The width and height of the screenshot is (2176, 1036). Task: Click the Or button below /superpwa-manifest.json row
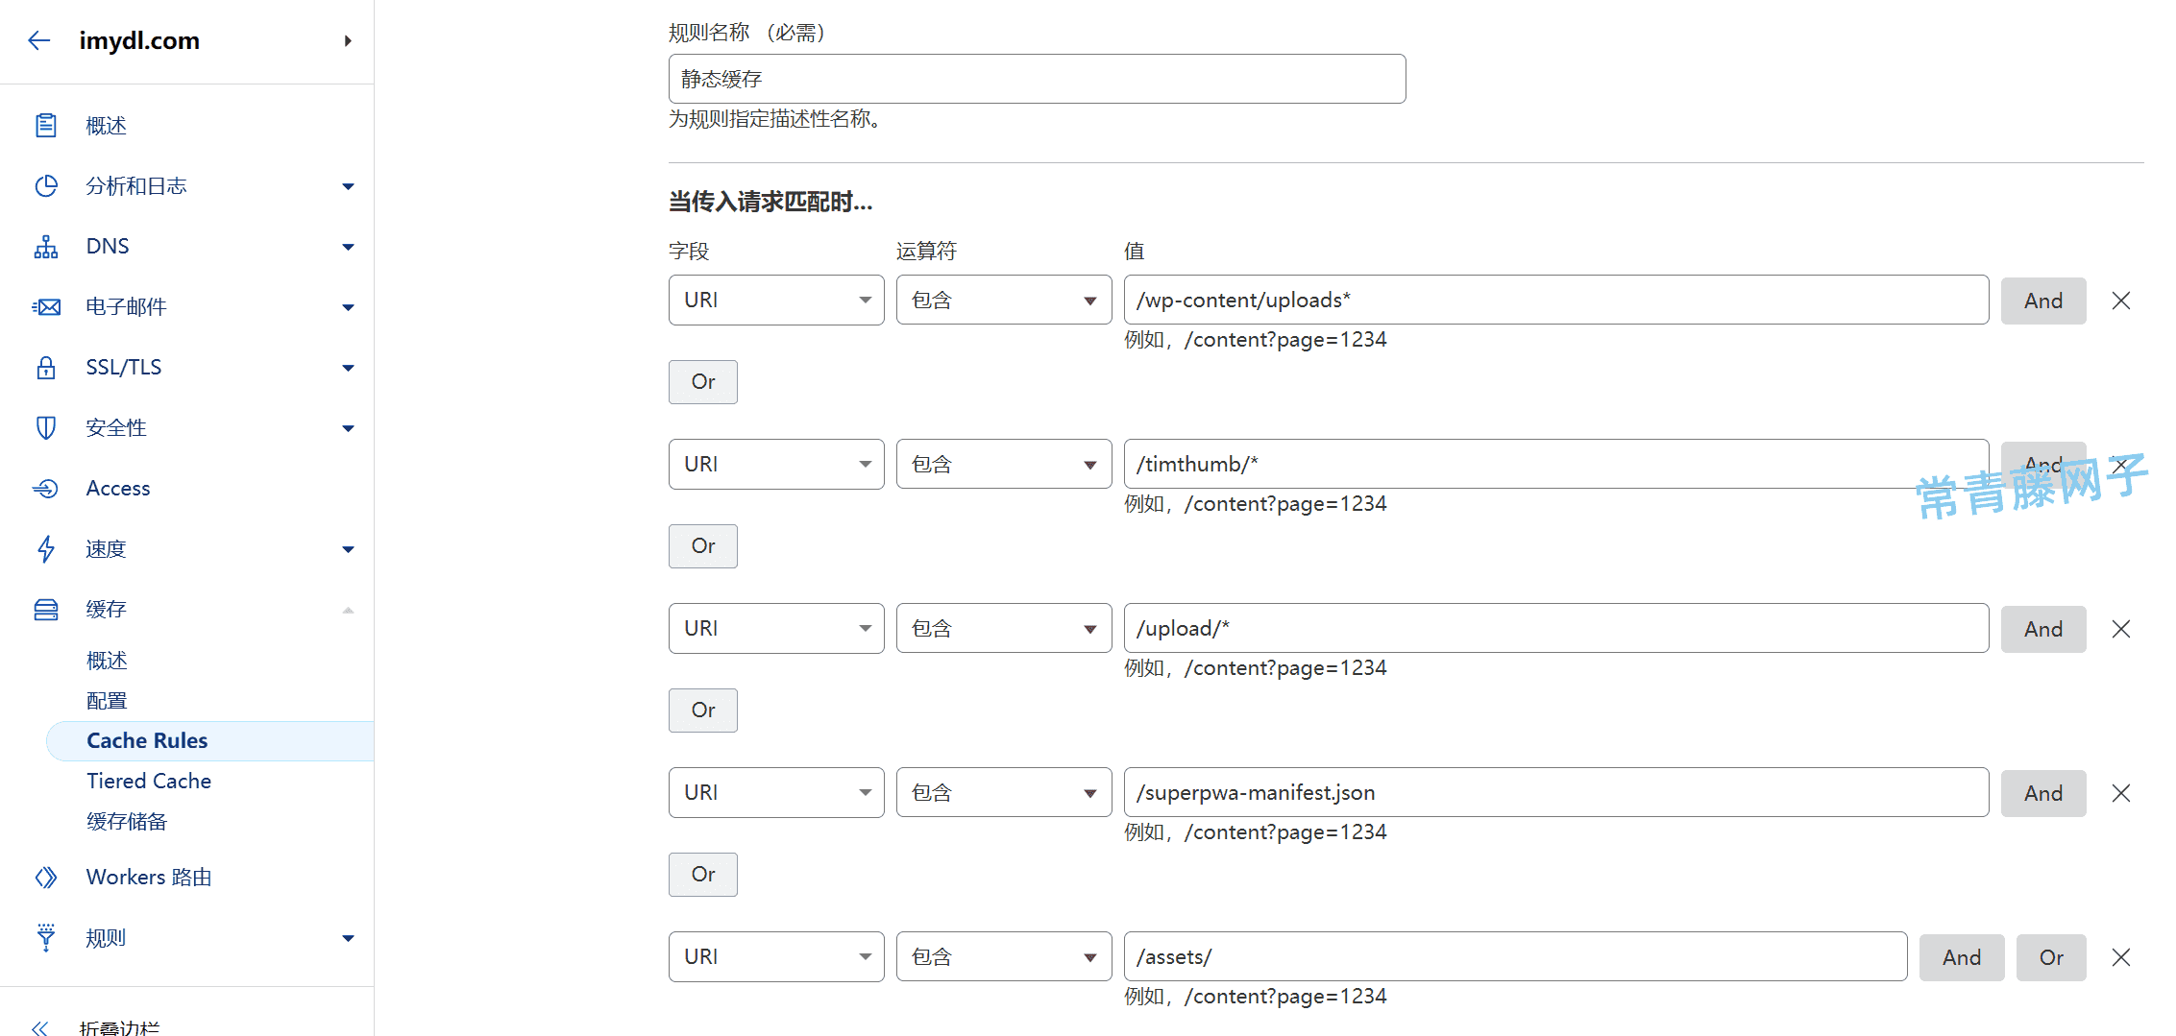tap(703, 875)
